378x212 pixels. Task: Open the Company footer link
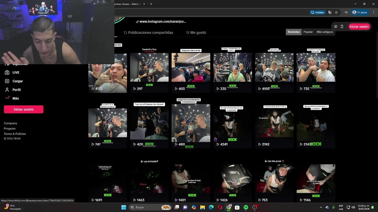[10, 123]
